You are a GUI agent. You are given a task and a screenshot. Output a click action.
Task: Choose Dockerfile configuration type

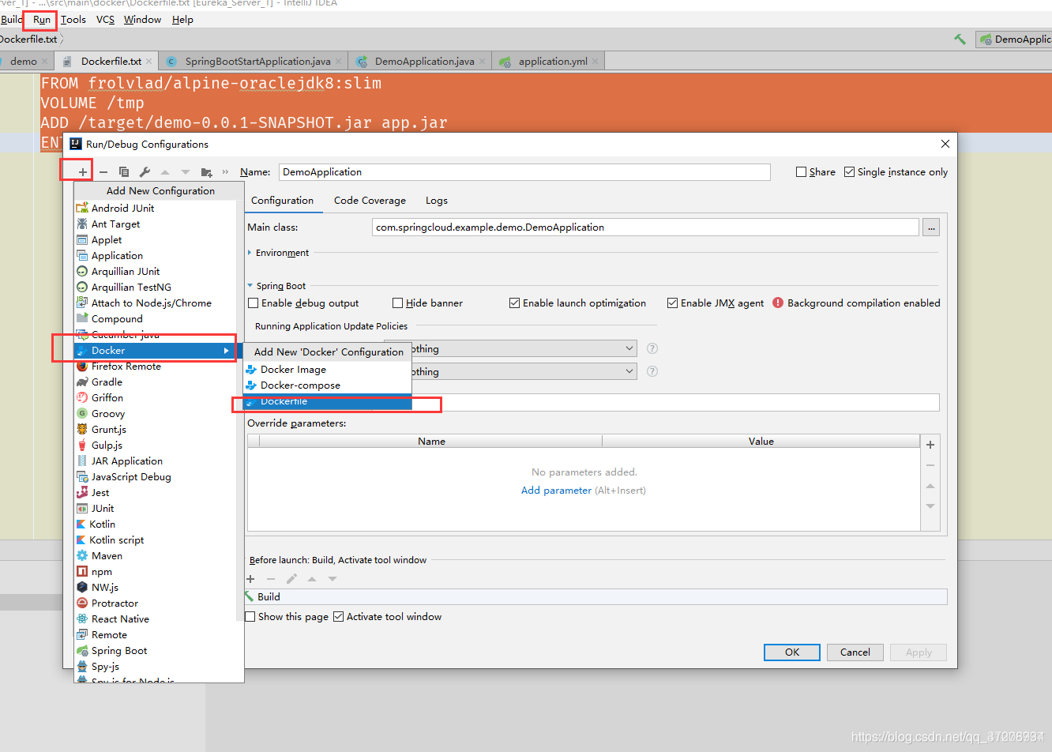click(328, 401)
